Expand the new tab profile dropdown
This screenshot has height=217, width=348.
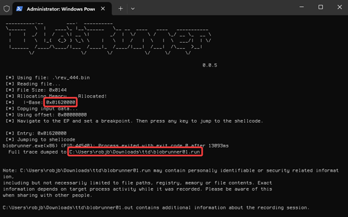[x=133, y=9]
